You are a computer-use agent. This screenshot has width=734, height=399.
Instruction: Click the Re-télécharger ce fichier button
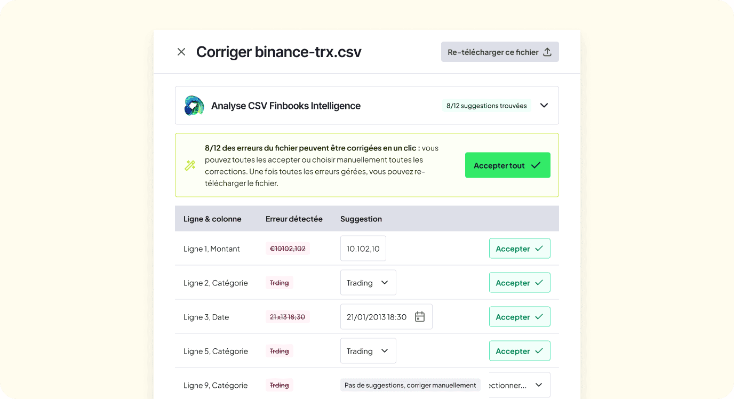tap(500, 52)
